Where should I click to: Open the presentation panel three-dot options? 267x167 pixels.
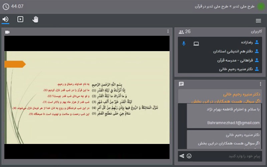[x=168, y=31]
